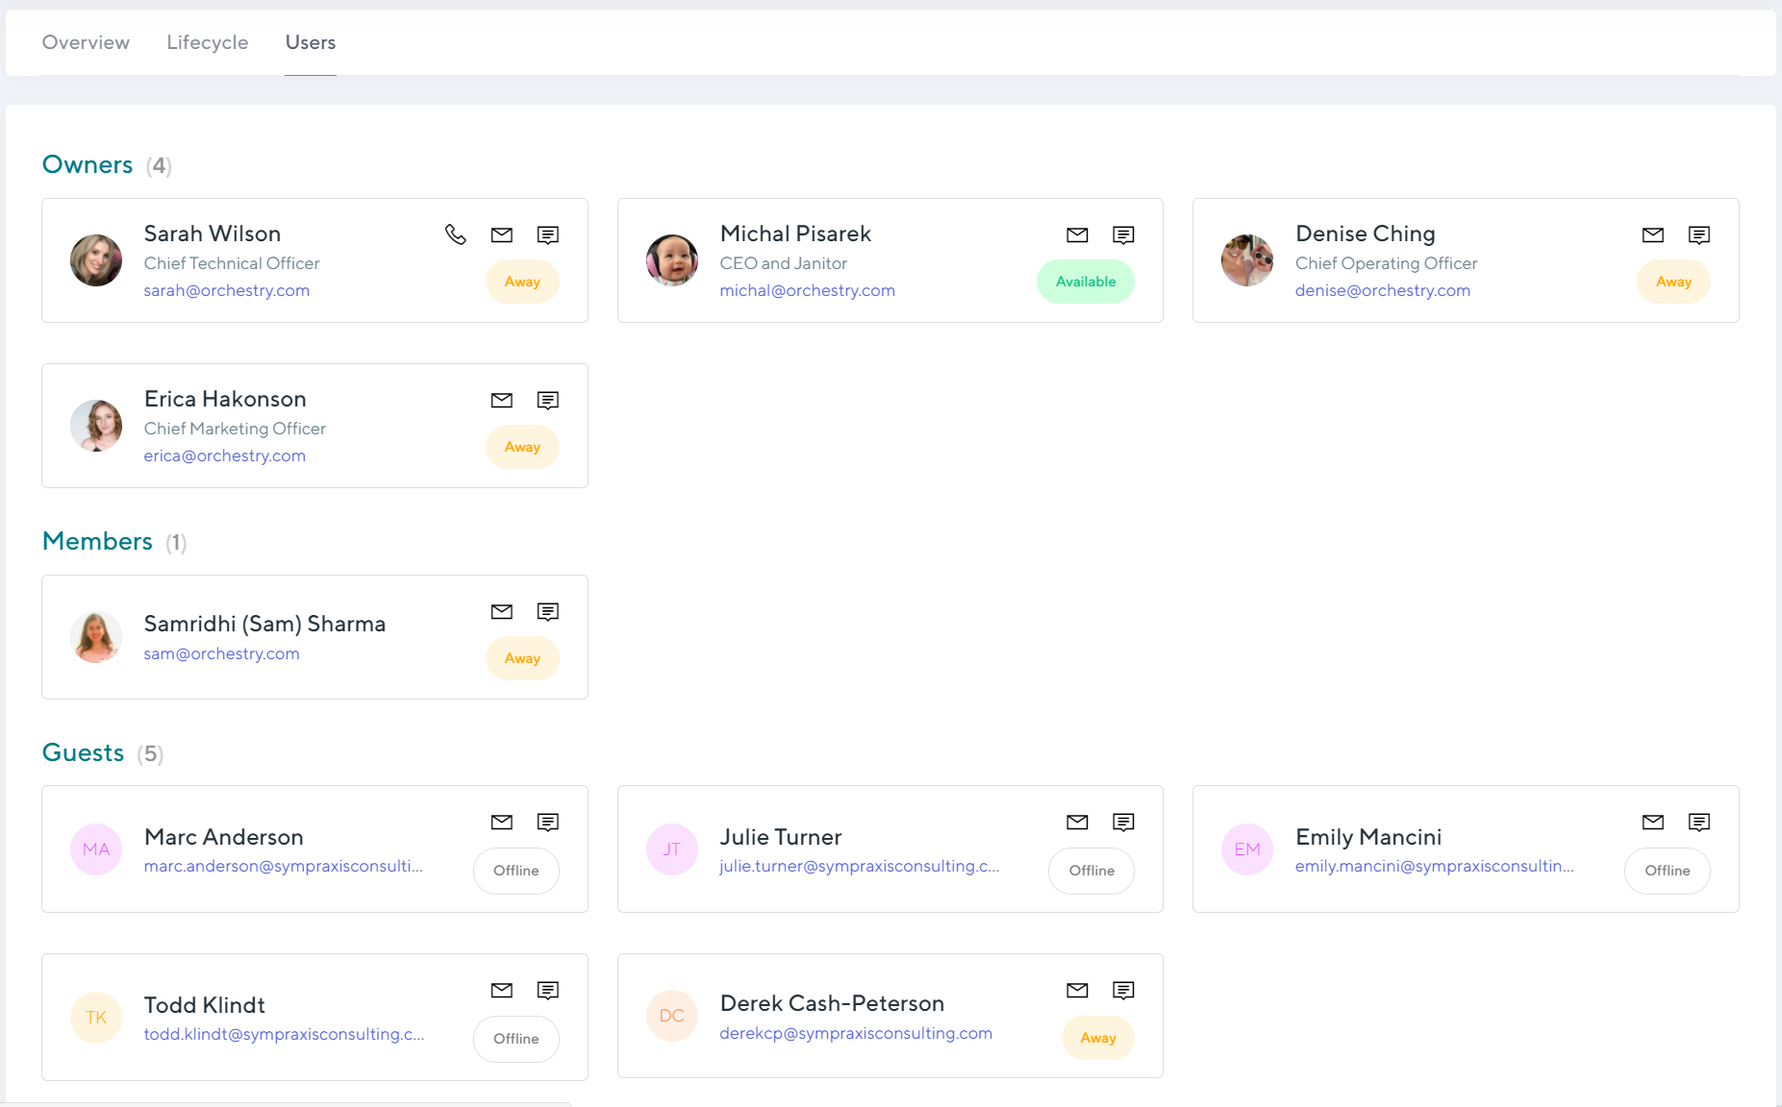Open sarah@orchestry.com email link

coord(227,290)
